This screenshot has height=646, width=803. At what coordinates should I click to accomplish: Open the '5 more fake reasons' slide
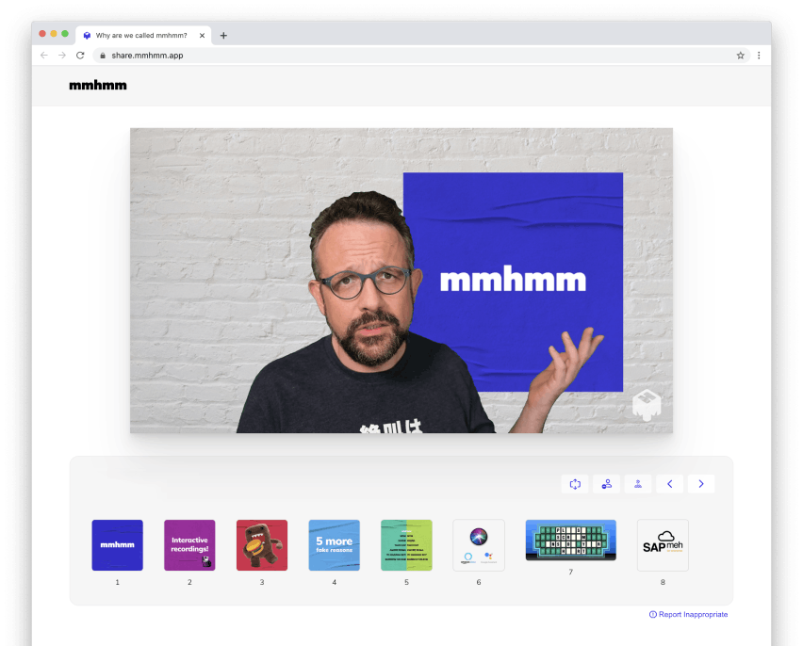(x=334, y=544)
